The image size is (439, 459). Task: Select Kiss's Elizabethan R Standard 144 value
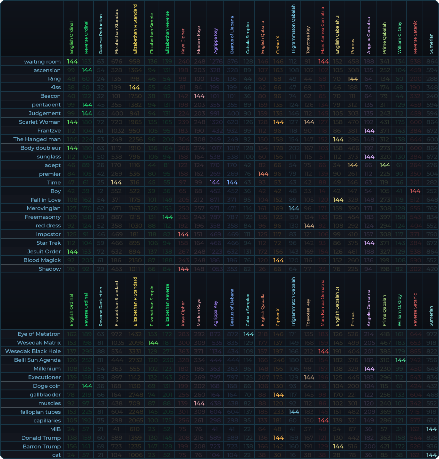point(134,87)
